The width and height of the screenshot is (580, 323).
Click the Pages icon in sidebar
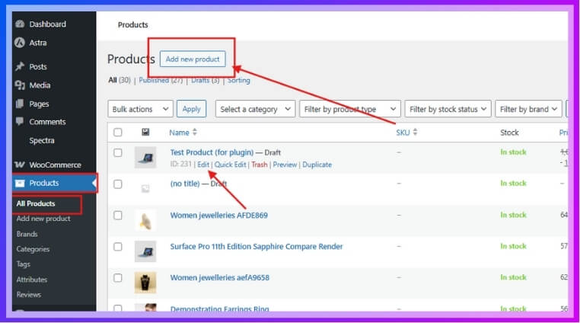[20, 104]
